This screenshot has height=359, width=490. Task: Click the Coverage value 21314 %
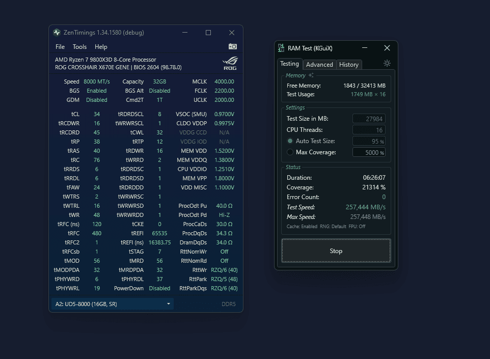point(374,187)
